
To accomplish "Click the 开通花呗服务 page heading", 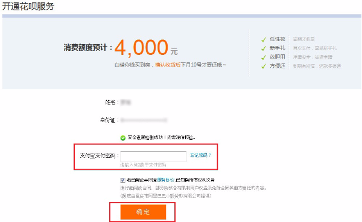I will (x=28, y=6).
